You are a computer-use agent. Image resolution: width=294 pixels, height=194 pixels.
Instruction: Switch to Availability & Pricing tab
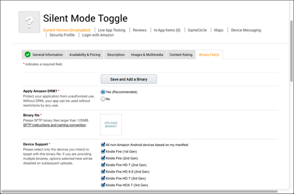coord(85,55)
